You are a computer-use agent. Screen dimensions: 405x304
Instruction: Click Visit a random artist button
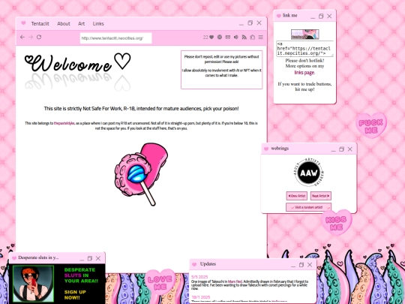[308, 207]
